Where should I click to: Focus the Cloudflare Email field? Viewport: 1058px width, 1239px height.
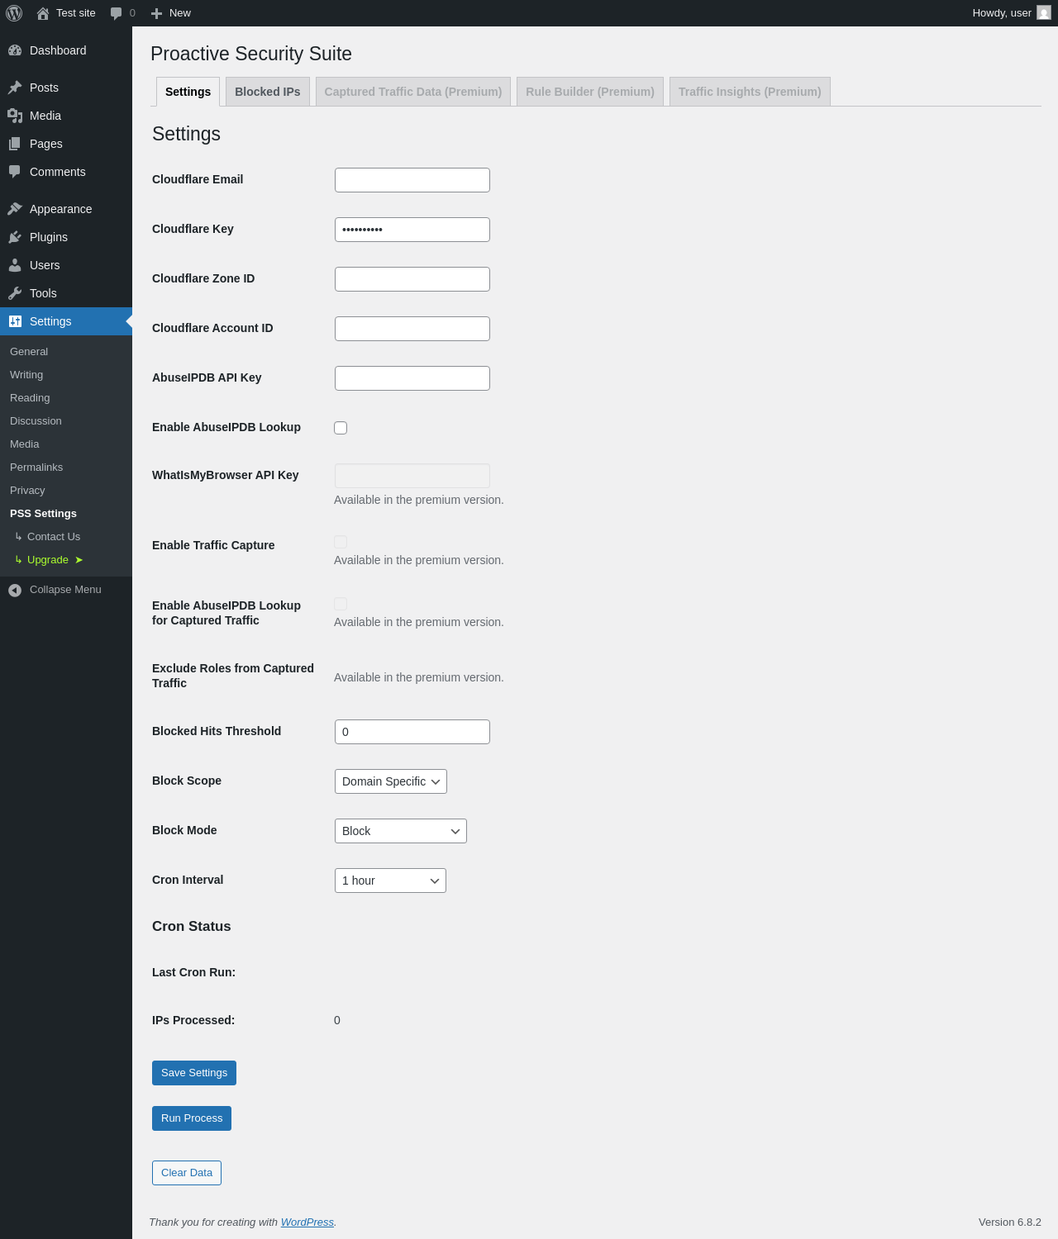pyautogui.click(x=412, y=180)
